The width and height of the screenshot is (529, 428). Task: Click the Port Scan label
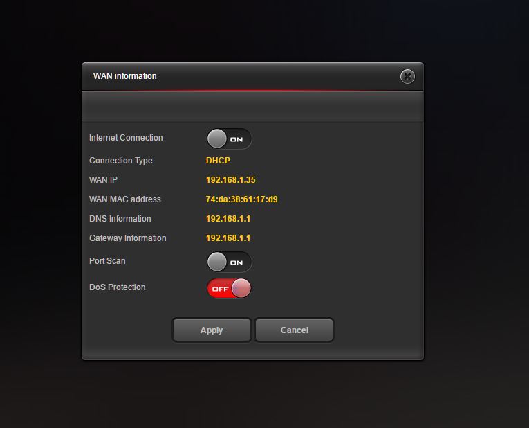coord(107,261)
